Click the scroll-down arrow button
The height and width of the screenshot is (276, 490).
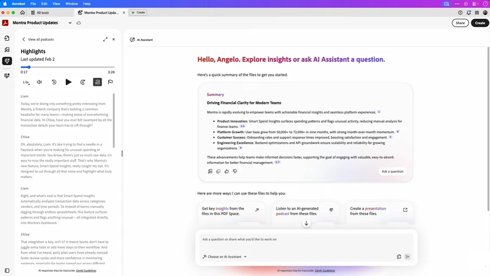pyautogui.click(x=306, y=223)
